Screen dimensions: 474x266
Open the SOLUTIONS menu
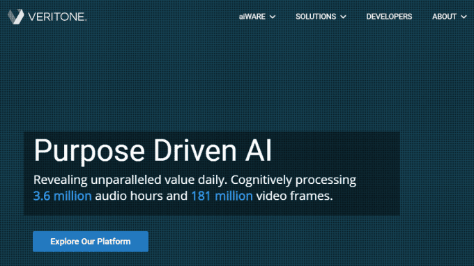click(x=316, y=17)
